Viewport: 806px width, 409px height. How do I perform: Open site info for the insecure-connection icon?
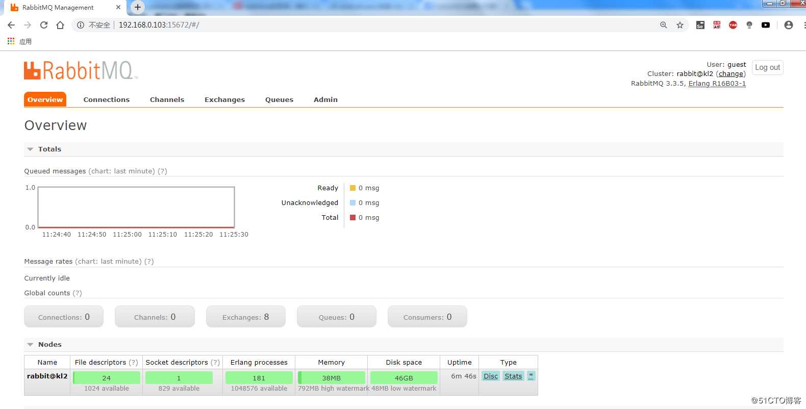pyautogui.click(x=81, y=25)
